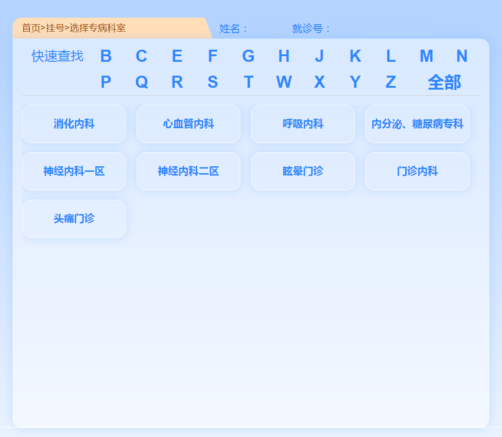Filter departments by letter T

[248, 82]
